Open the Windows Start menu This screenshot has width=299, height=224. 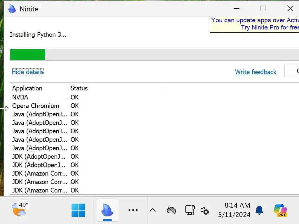tap(78, 210)
